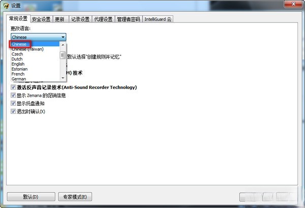Click the 专家模式(E) button

[x=75, y=197]
